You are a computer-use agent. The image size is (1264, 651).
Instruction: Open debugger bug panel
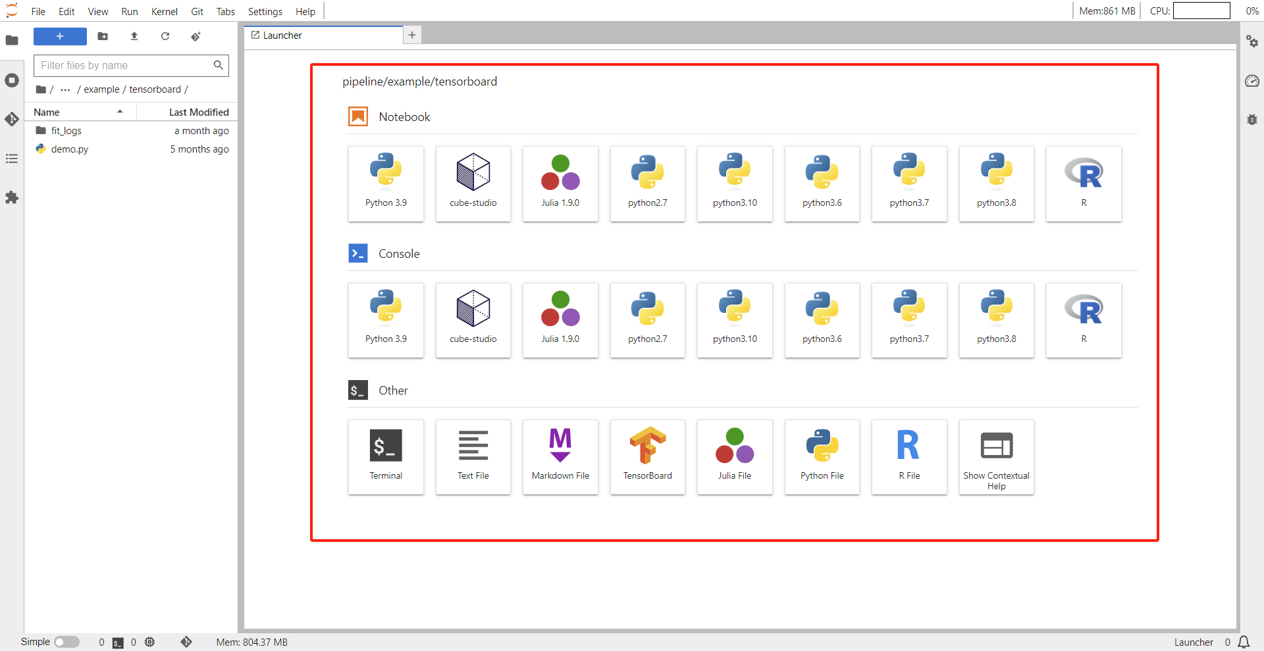coord(1252,120)
